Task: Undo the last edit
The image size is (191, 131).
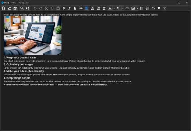Action: [35, 8]
